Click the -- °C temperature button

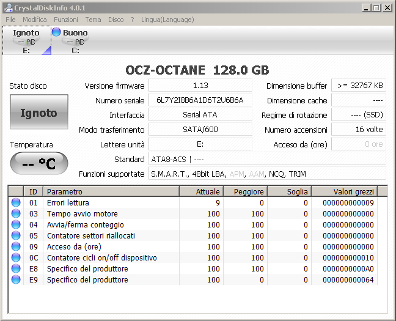(x=39, y=163)
